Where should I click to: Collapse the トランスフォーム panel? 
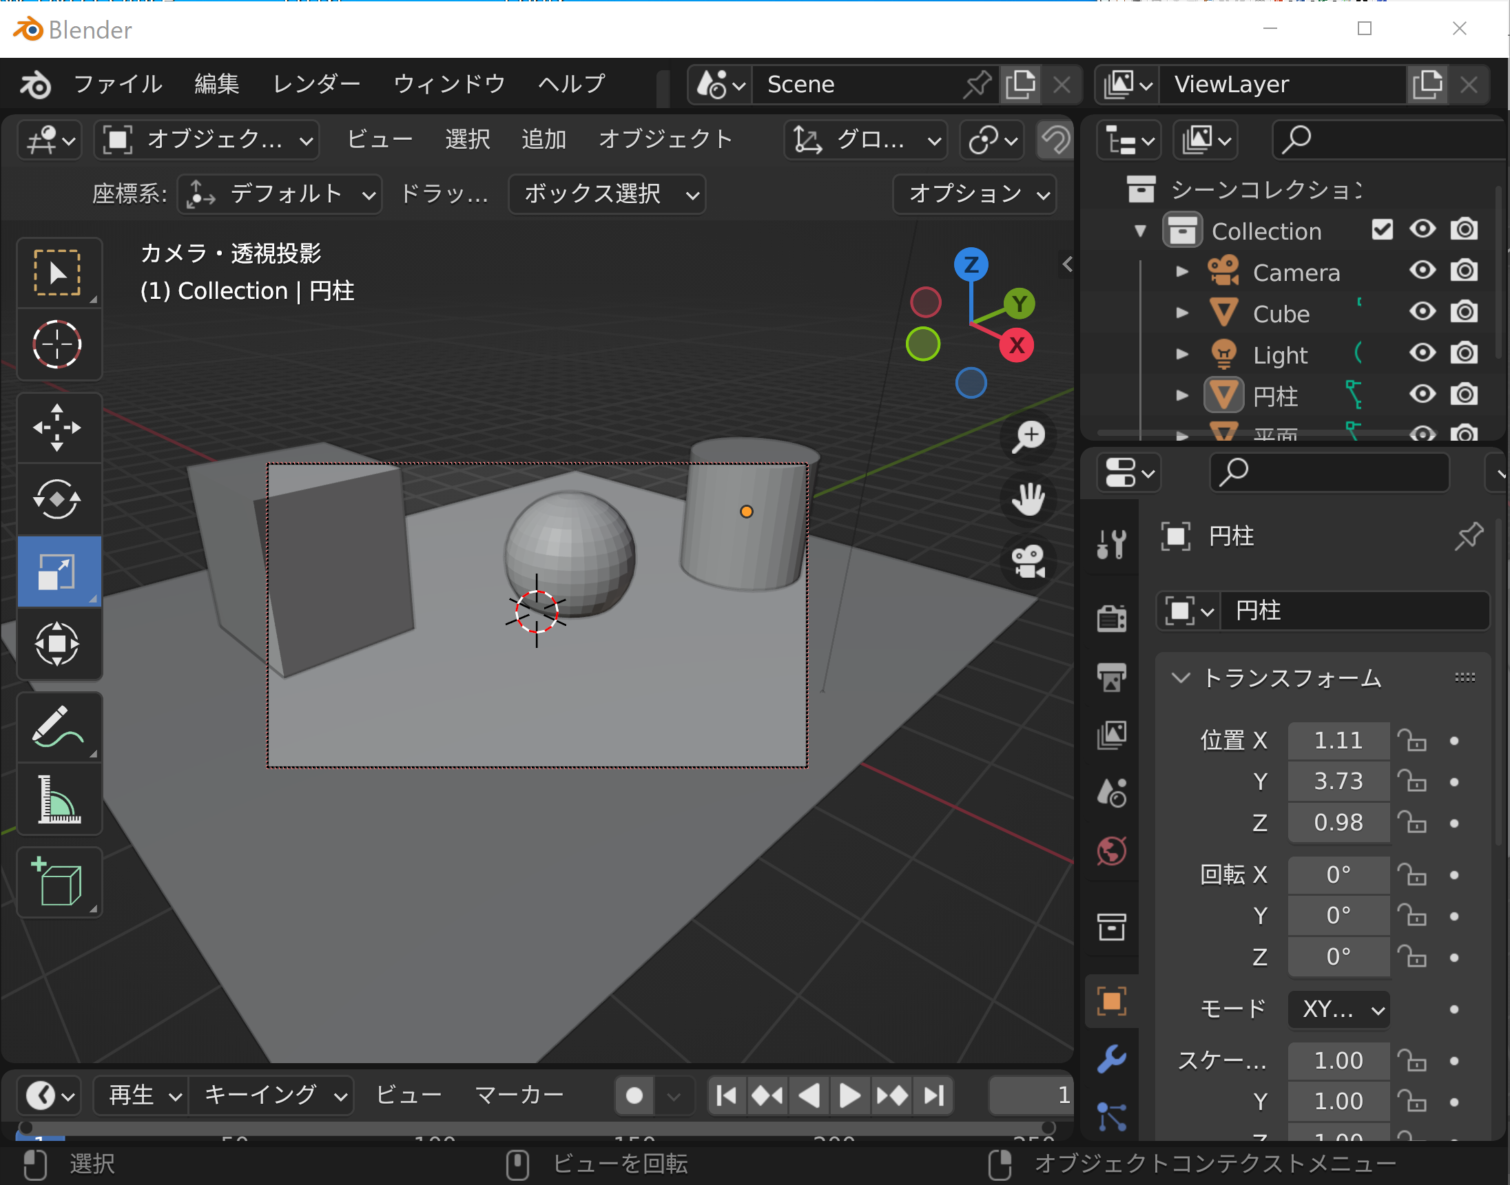[x=1179, y=678]
